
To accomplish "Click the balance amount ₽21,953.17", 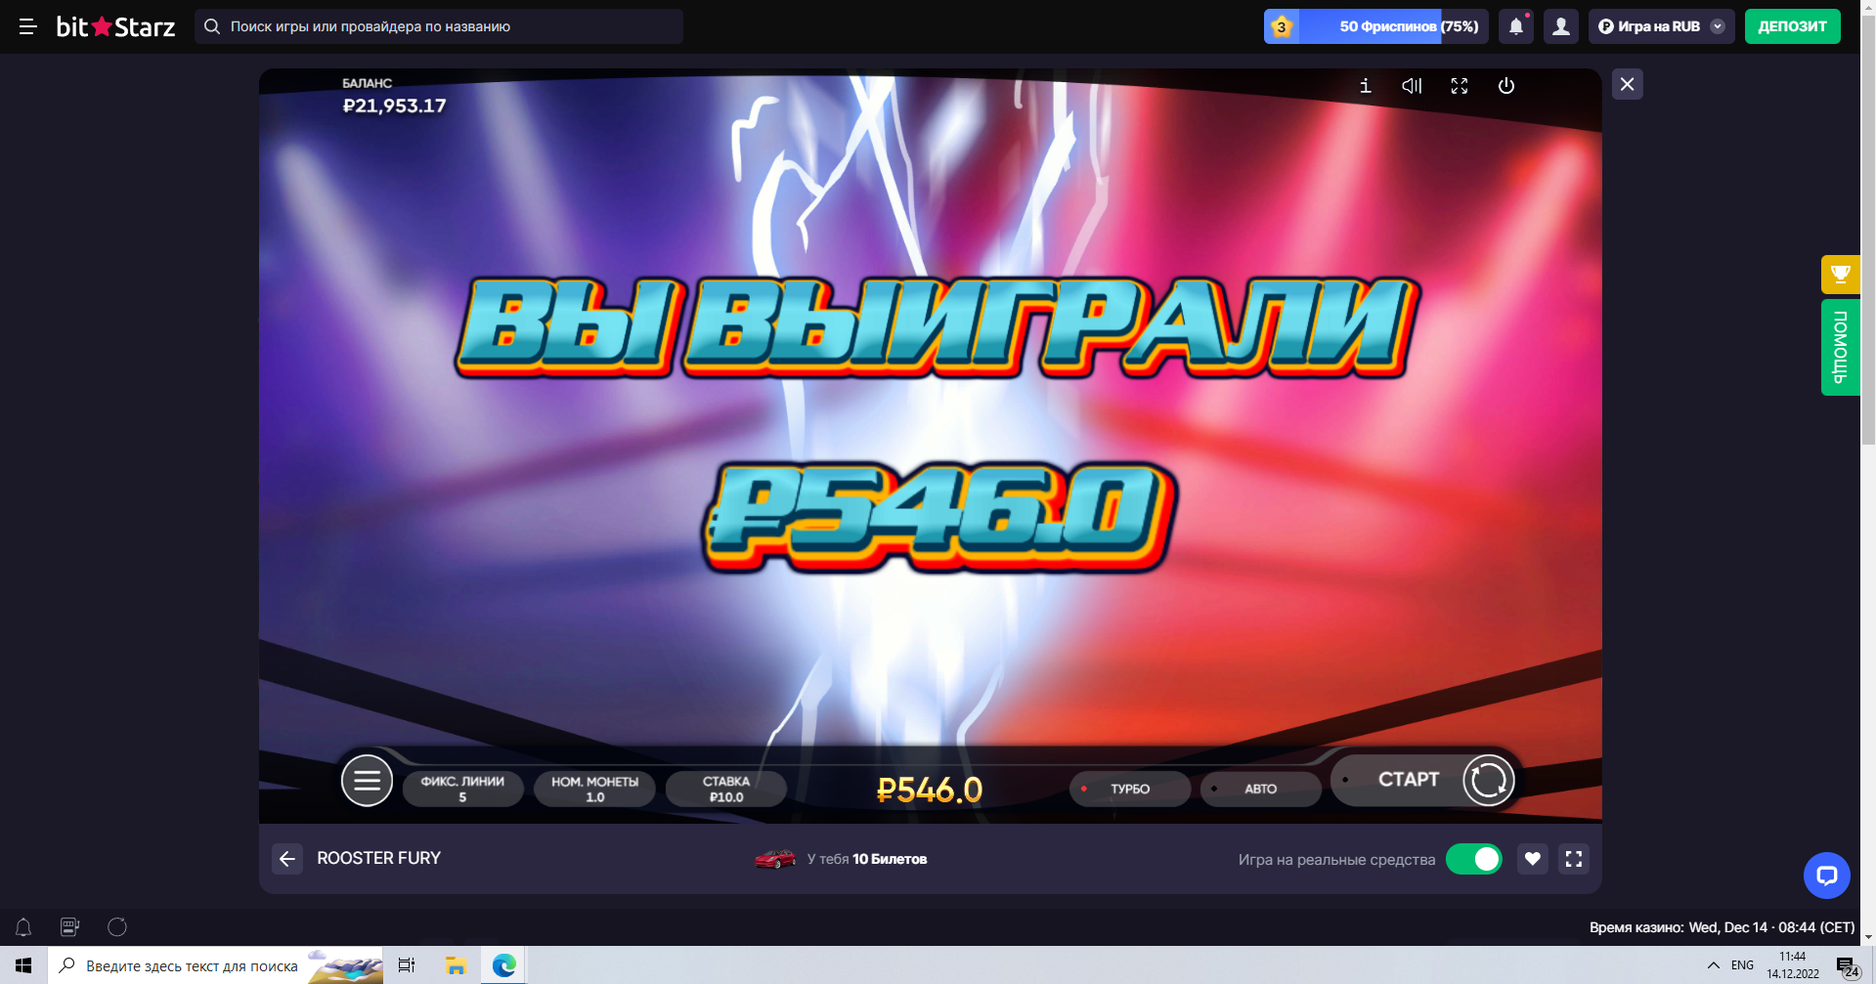I will [x=394, y=106].
